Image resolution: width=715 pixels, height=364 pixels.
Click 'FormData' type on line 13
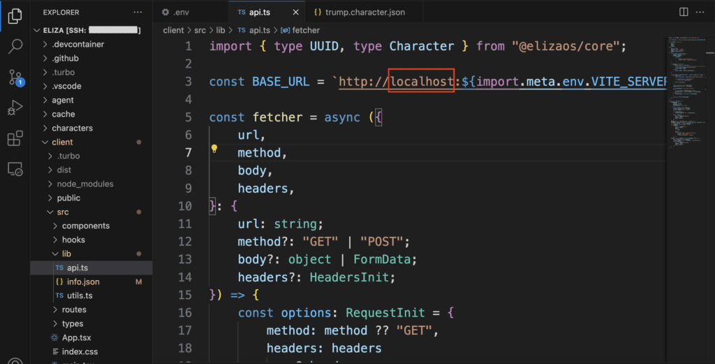(x=382, y=259)
